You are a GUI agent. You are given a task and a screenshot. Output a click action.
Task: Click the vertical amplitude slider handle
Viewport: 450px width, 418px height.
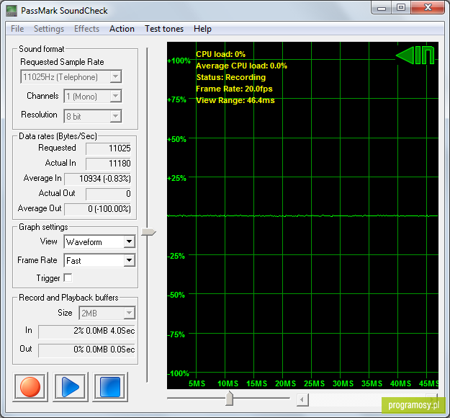click(148, 232)
